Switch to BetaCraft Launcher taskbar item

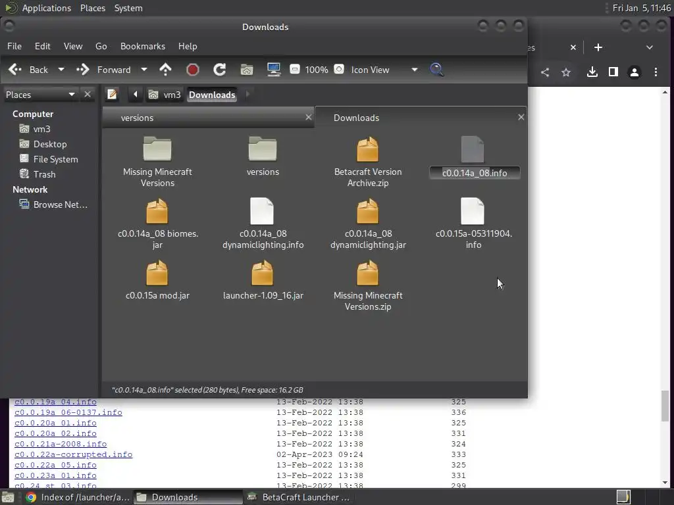coord(299,497)
